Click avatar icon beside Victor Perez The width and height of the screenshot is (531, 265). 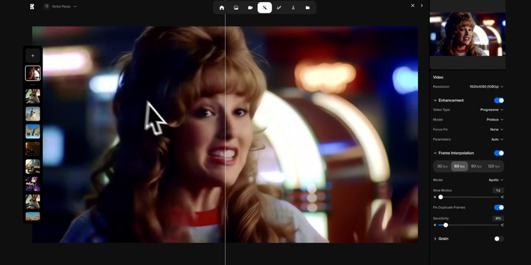coord(47,6)
